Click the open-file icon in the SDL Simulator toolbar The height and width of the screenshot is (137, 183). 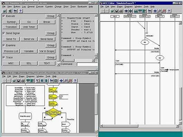pyautogui.click(x=5, y=11)
